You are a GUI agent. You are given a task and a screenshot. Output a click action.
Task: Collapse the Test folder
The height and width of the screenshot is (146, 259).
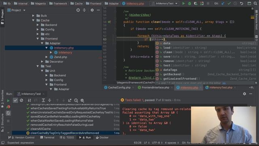point(38,66)
